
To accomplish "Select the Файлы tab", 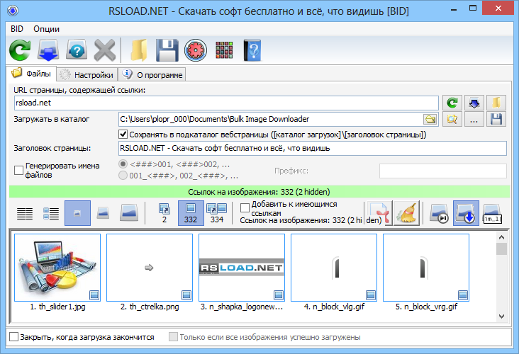I will [x=31, y=74].
